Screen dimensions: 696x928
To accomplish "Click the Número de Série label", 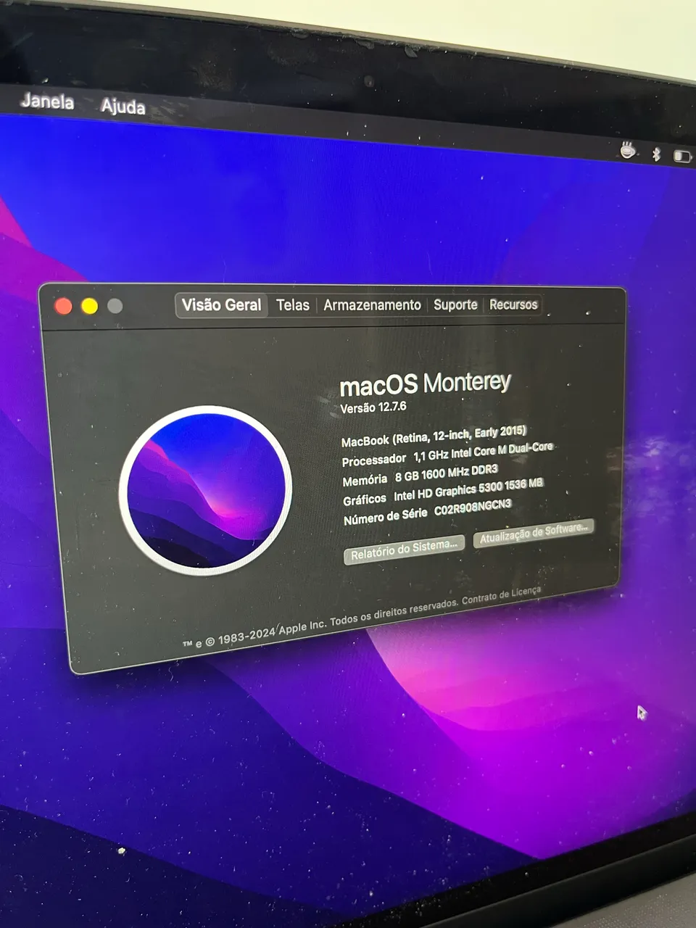I will tap(386, 516).
